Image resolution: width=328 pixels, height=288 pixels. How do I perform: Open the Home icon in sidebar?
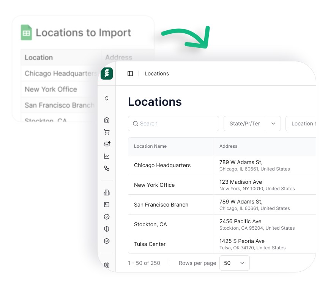click(107, 120)
